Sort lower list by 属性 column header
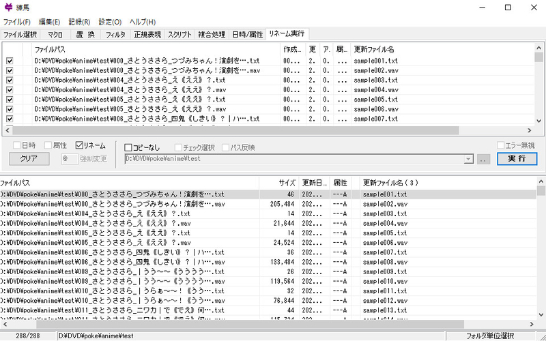Viewport: 546px width, 341px height. tap(340, 183)
